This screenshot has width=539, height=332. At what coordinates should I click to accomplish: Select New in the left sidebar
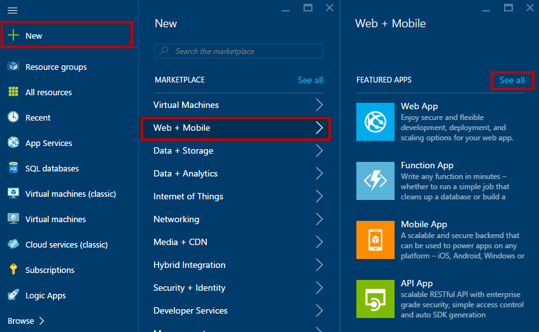pos(67,35)
